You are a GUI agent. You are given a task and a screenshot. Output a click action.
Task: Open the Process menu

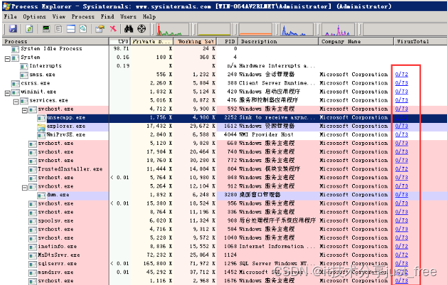[x=83, y=16]
